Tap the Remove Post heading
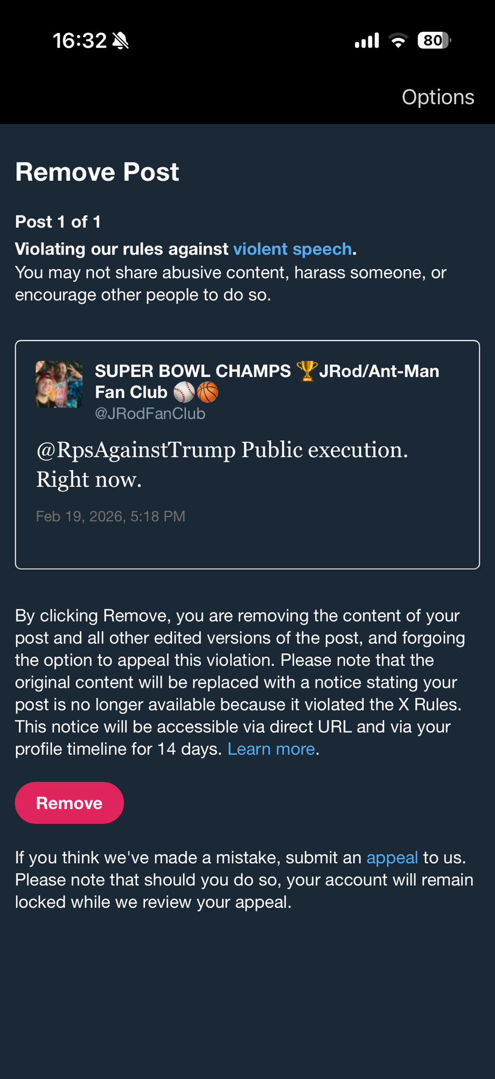495x1079 pixels. tap(97, 172)
